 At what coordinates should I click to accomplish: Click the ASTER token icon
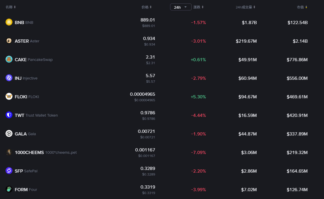coord(9,41)
